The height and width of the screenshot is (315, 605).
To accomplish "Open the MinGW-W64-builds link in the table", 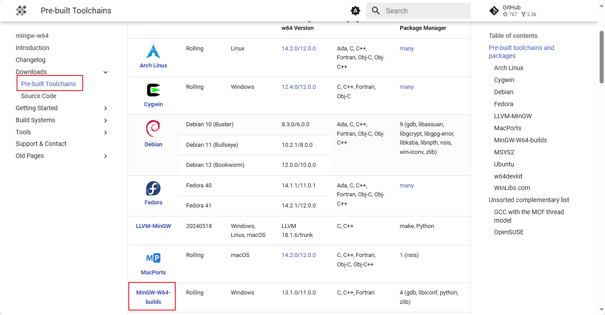I will click(153, 297).
